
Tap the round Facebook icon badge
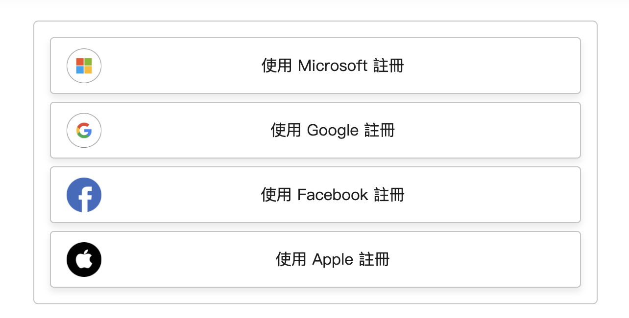[84, 195]
